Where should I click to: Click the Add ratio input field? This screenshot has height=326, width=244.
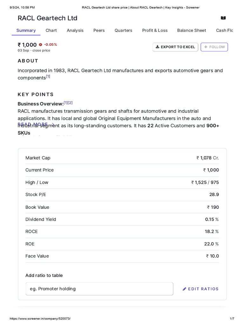[99, 289]
